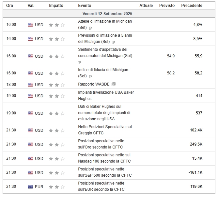Image resolution: width=218 pixels, height=197 pixels.
Task: Click the preliminary icon under Sentimento d'aspettativa dei consumatori
Action: tap(80, 62)
